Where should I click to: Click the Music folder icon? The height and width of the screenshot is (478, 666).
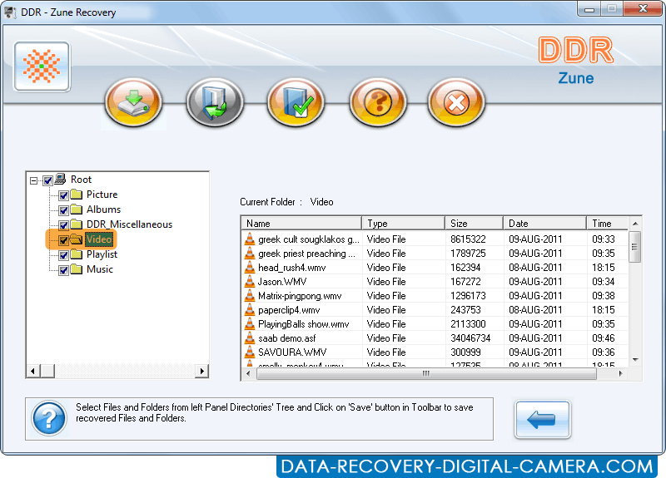click(77, 269)
